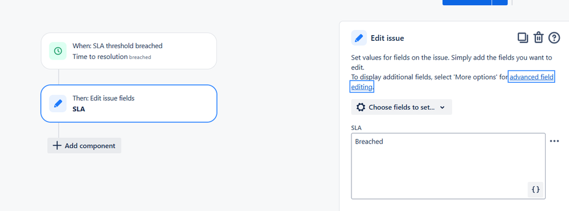
Task: Follow the advanced field editing link
Action: pyautogui.click(x=452, y=82)
